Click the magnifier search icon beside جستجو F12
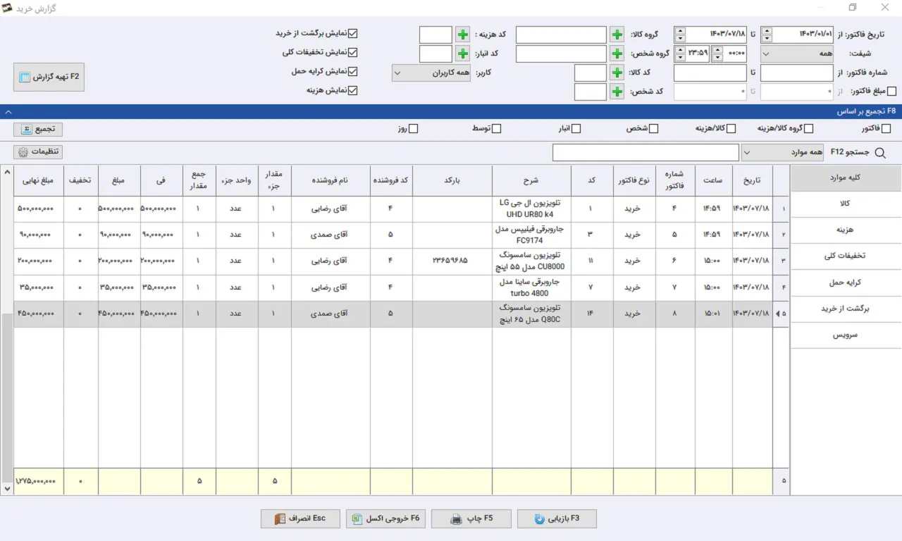This screenshot has height=541, width=902. (879, 152)
